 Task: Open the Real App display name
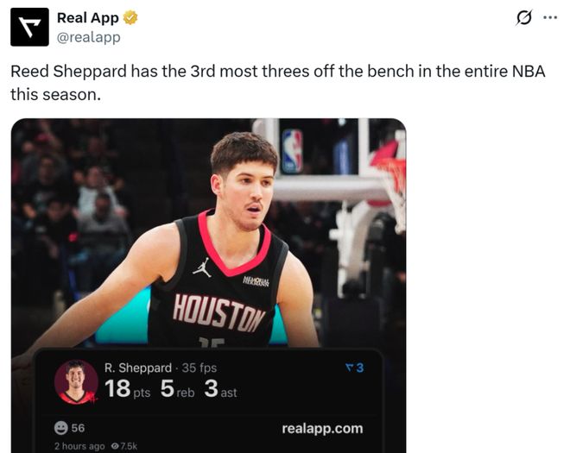87,18
